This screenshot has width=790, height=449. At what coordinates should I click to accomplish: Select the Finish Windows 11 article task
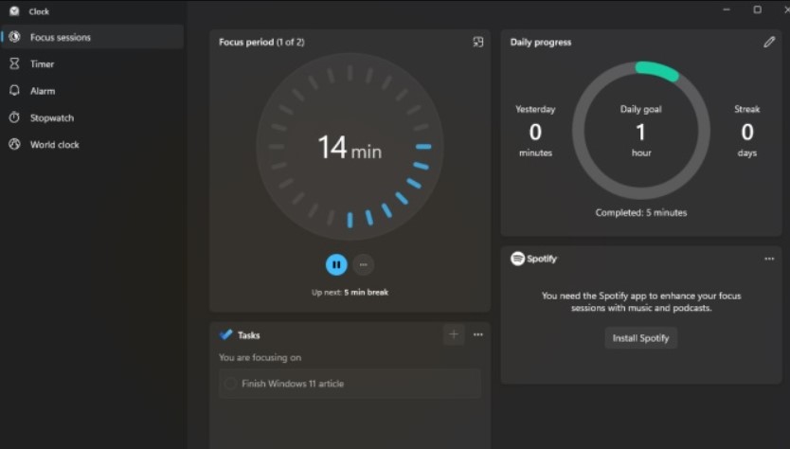(350, 384)
